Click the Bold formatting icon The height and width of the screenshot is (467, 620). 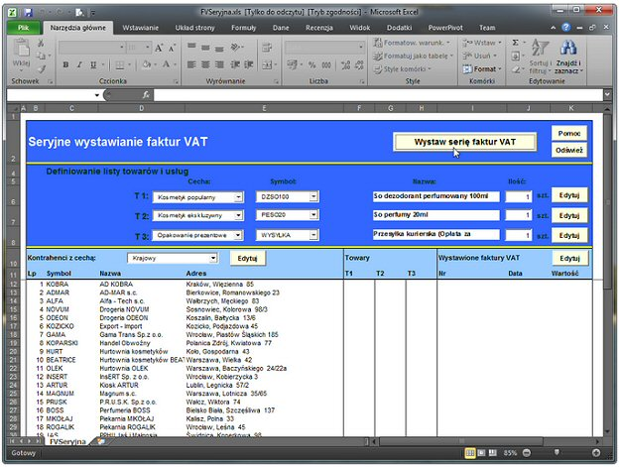(64, 65)
